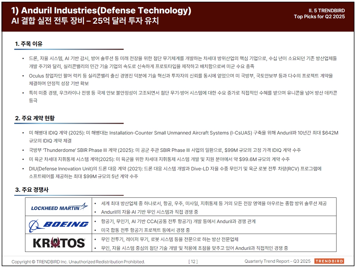Screen dimensions: 357x269
Task: Click the section heading "1. 주목 이유"
Action: [x=29, y=44]
